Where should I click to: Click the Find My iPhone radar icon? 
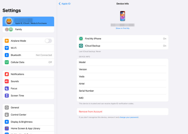tap(81, 39)
